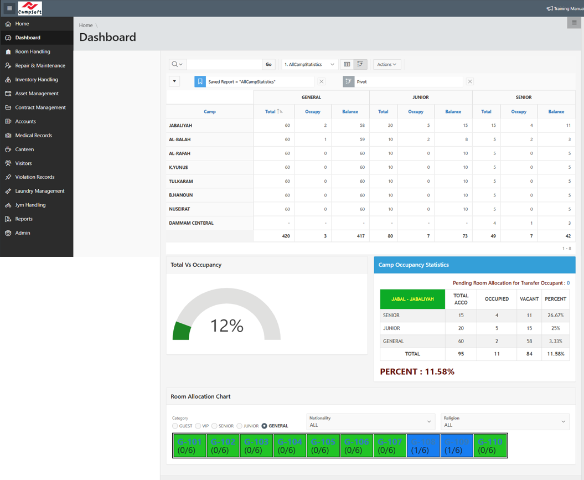Open Room Handling in the sidebar

[x=33, y=51]
